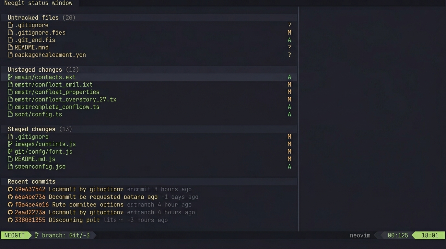Click the GitHub icon beside commit 66a4be736
The image size is (446, 249).
click(10, 197)
